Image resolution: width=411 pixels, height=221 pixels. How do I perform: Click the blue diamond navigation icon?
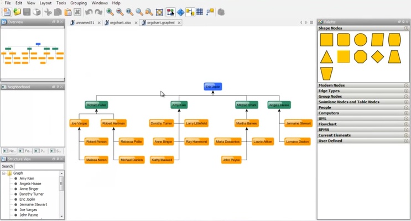[180, 12]
